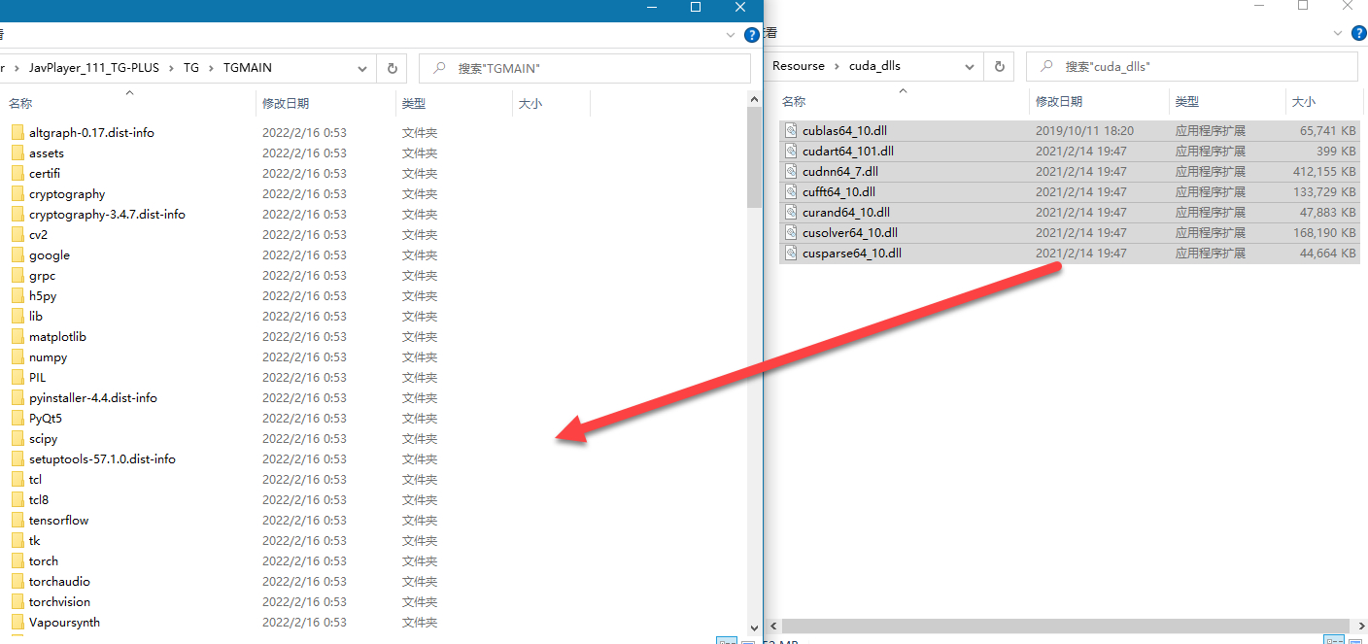Viewport: 1368px width, 644px height.
Task: Open chevron between Resourse and cuda_dlls
Action: click(x=837, y=66)
